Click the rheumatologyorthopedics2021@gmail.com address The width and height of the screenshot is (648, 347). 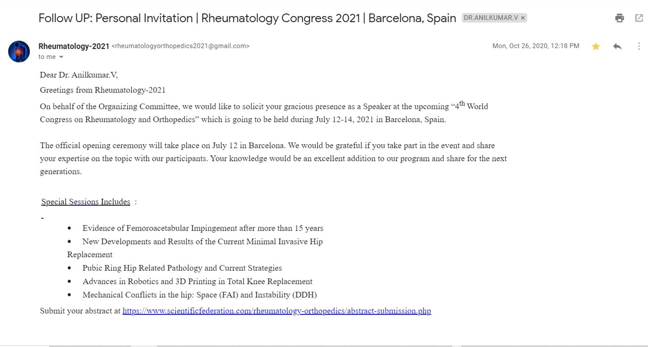(181, 46)
